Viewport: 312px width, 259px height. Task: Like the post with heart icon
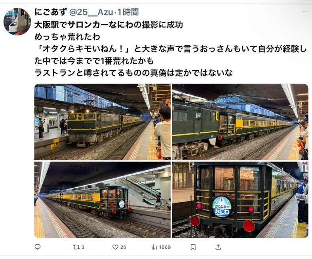115,247
